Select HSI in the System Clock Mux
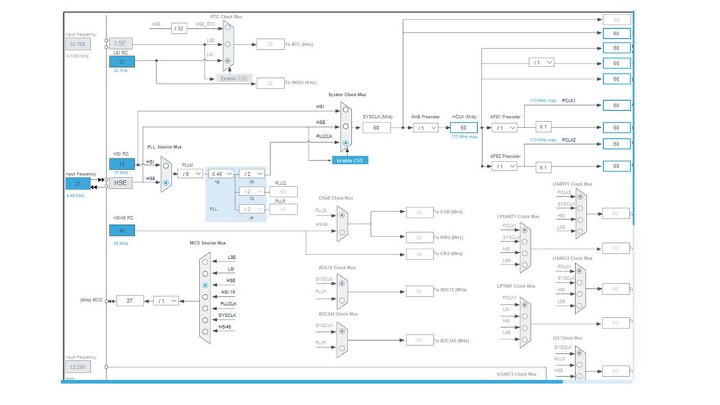This screenshot has width=720, height=405. coord(346,110)
